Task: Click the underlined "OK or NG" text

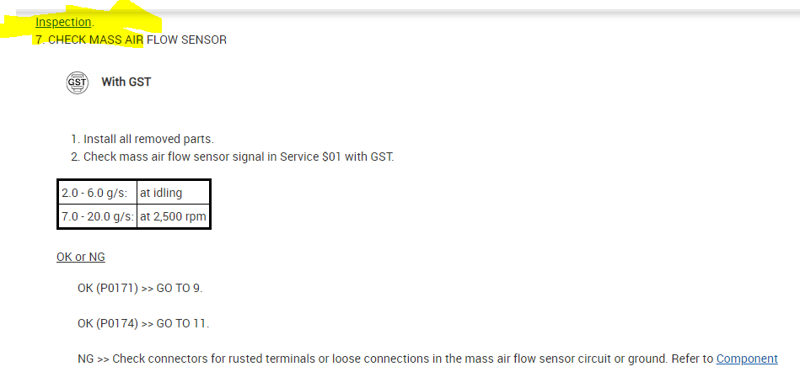Action: 81,257
